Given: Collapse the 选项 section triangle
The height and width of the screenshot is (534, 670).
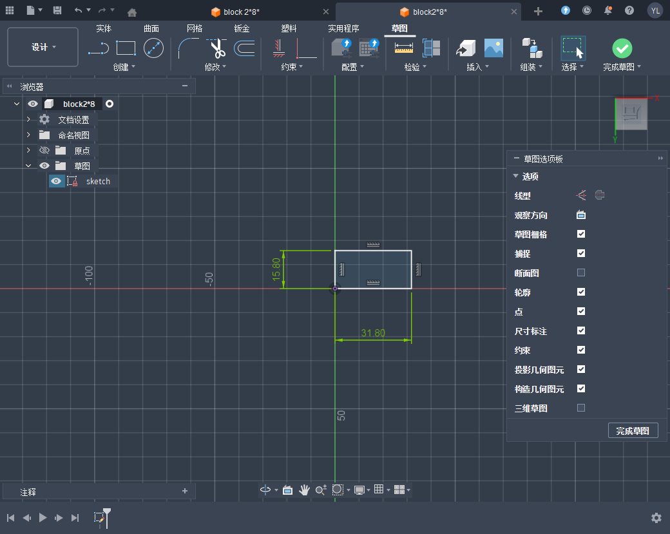Looking at the screenshot, I should (x=516, y=176).
